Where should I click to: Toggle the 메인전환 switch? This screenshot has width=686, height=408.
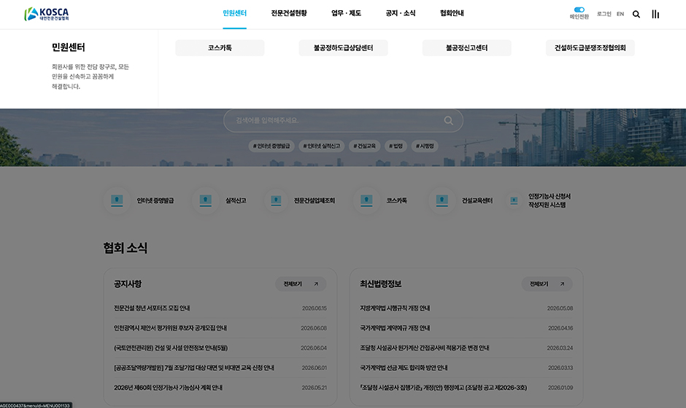[579, 10]
